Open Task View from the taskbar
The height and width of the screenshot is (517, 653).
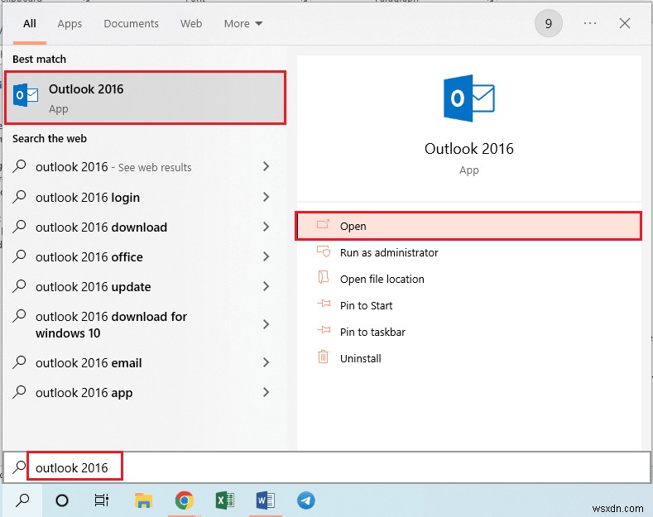102,500
